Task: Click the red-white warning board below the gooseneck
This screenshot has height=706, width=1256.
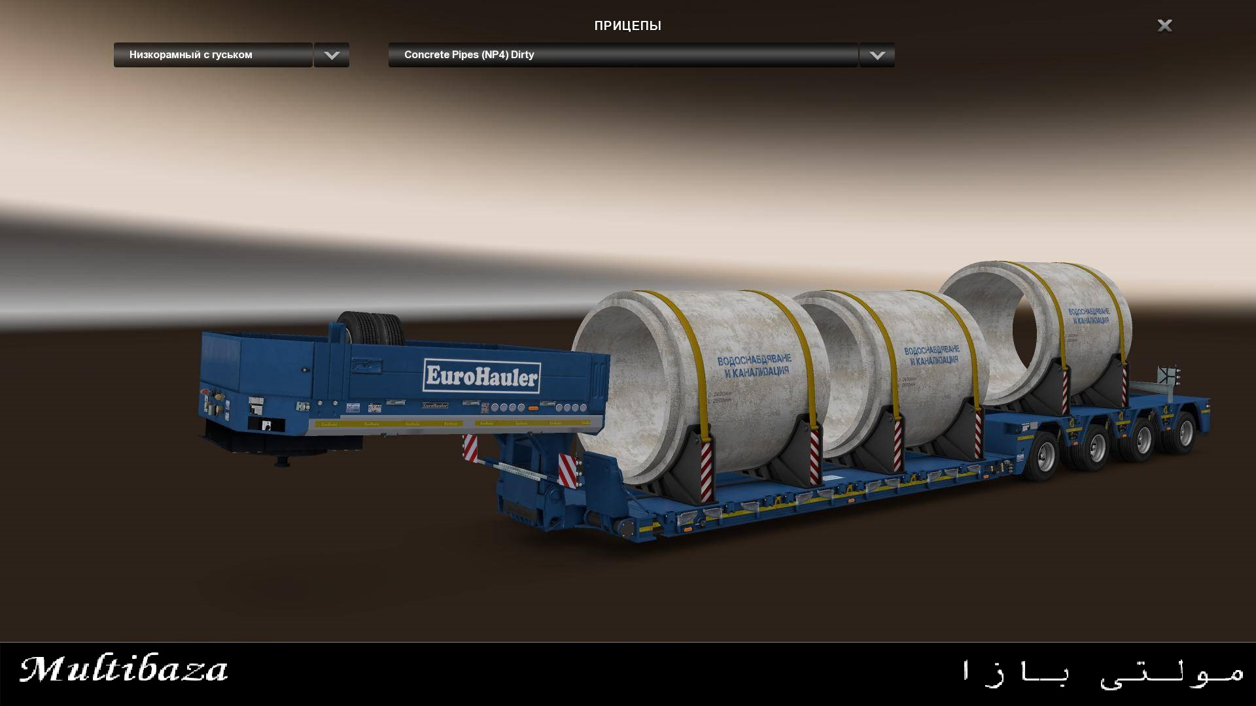Action: 470,448
